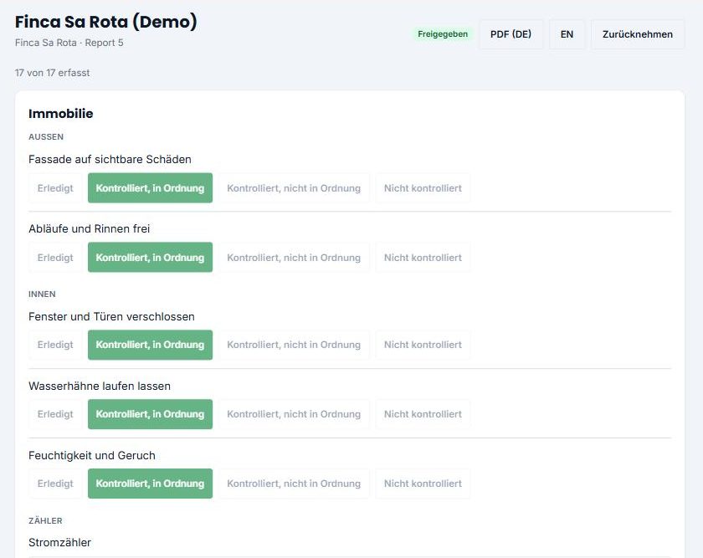The height and width of the screenshot is (558, 703).
Task: Mark Feuchtigkeit und Geruch as 'Nicht kontrolliert'
Action: coord(423,484)
